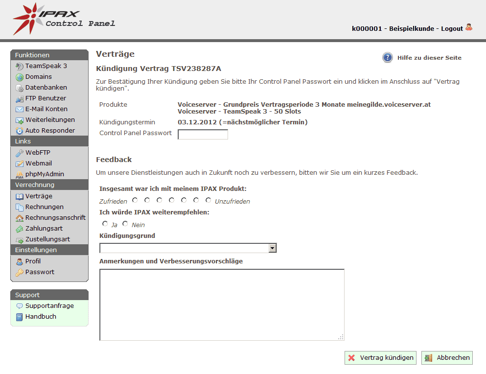486x374 pixels.
Task: Click the user icon beside Logout
Action: (x=469, y=27)
